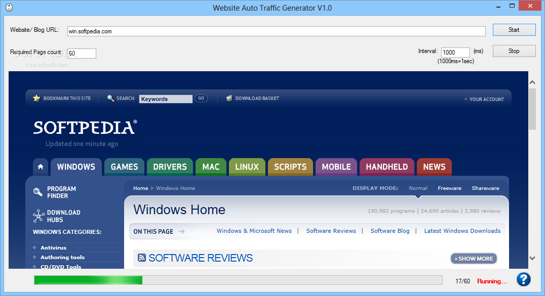Click the Start button
Viewport: 545px width, 296px height.
(514, 30)
